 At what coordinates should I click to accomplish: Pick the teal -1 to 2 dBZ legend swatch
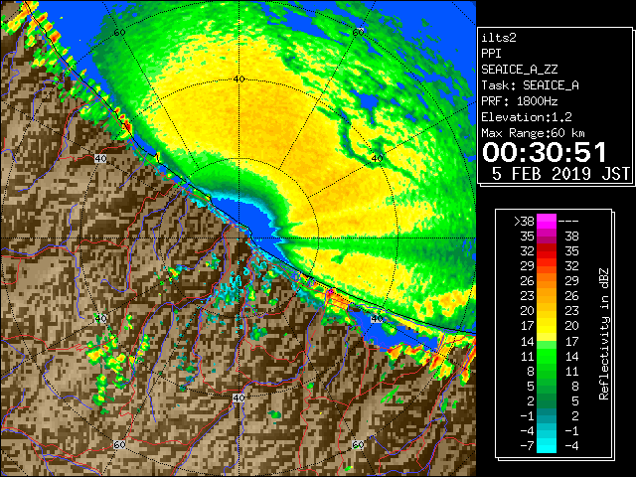547,416
